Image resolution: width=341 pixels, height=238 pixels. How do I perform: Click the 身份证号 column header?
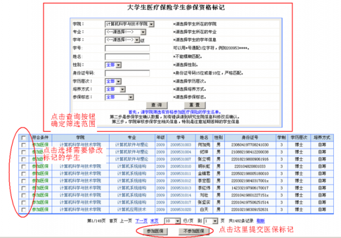[x=250, y=137]
